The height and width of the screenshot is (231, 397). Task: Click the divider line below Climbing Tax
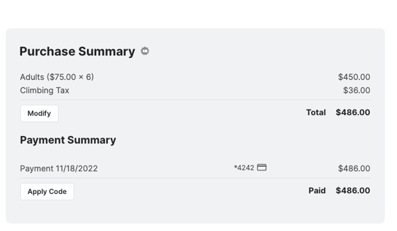(x=195, y=100)
